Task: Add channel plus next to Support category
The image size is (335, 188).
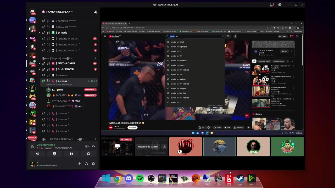Action: [95, 58]
